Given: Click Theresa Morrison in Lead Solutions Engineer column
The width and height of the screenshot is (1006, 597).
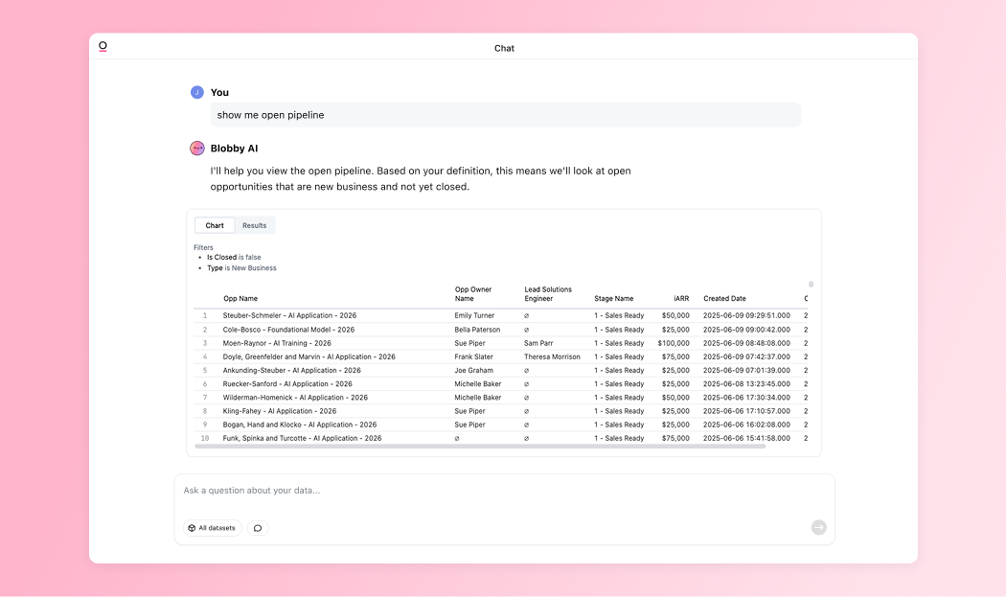Looking at the screenshot, I should [x=552, y=356].
